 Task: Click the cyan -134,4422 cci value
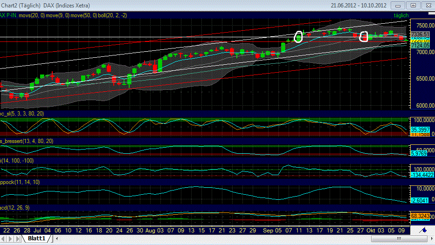point(422,175)
